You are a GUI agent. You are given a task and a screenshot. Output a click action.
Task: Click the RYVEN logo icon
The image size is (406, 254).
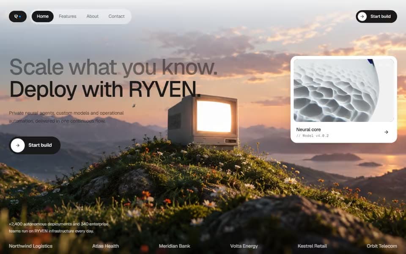coord(18,17)
